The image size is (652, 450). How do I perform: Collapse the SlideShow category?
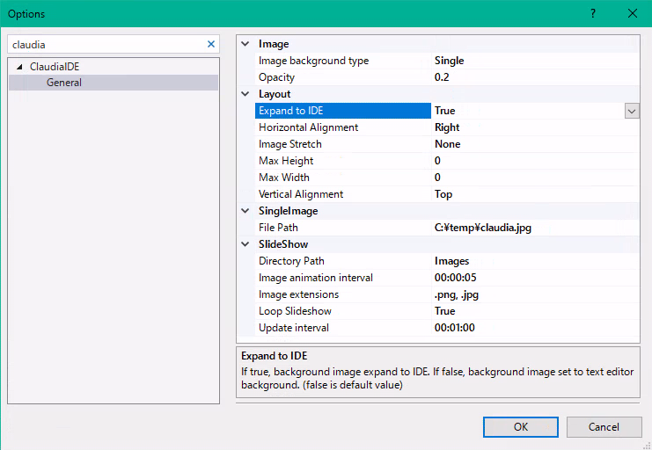[245, 244]
